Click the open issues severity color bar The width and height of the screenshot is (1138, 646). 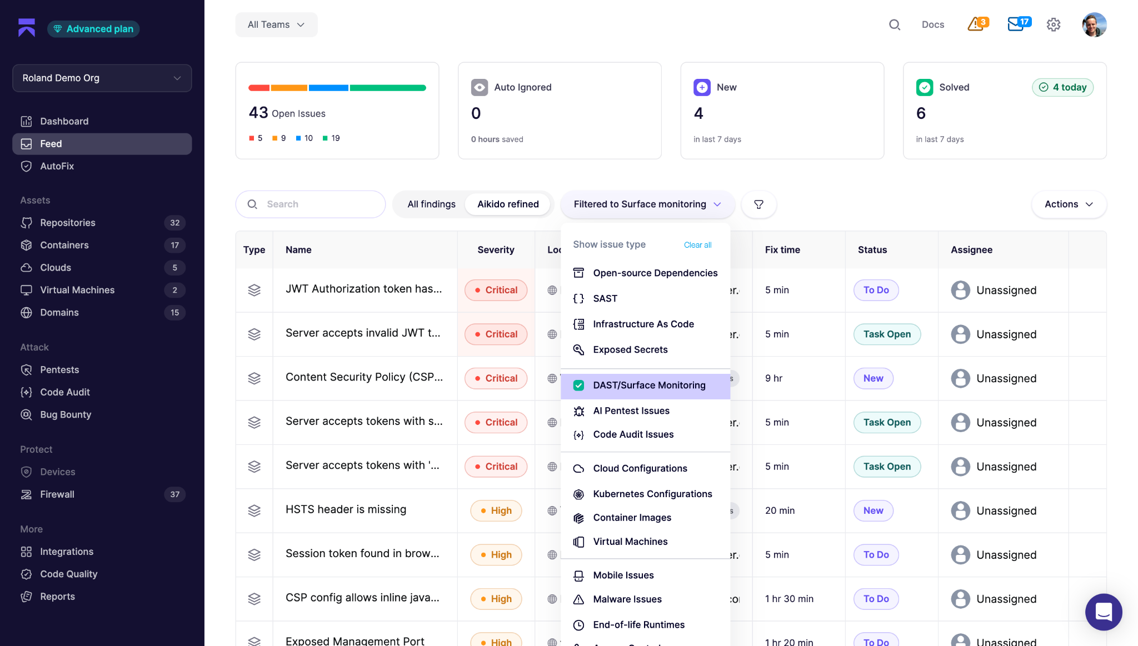[x=337, y=88]
